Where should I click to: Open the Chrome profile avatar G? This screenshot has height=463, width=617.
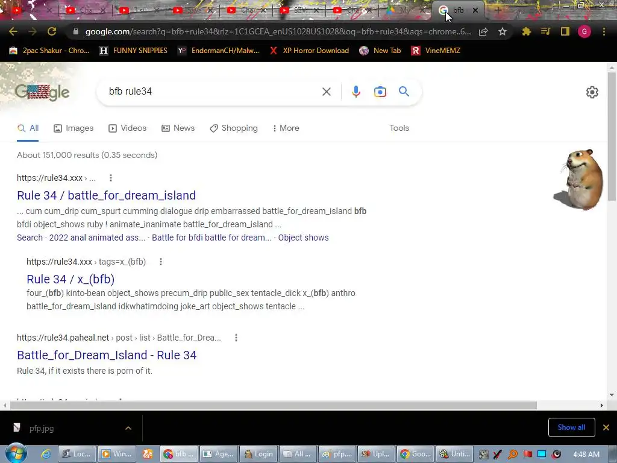[584, 31]
